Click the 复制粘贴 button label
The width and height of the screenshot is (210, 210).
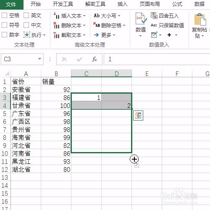point(199,33)
